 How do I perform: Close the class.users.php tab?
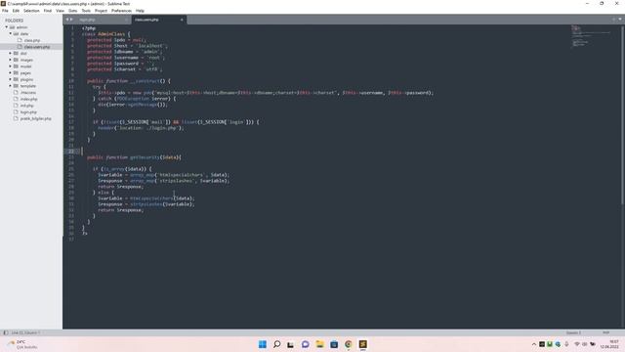pyautogui.click(x=182, y=20)
